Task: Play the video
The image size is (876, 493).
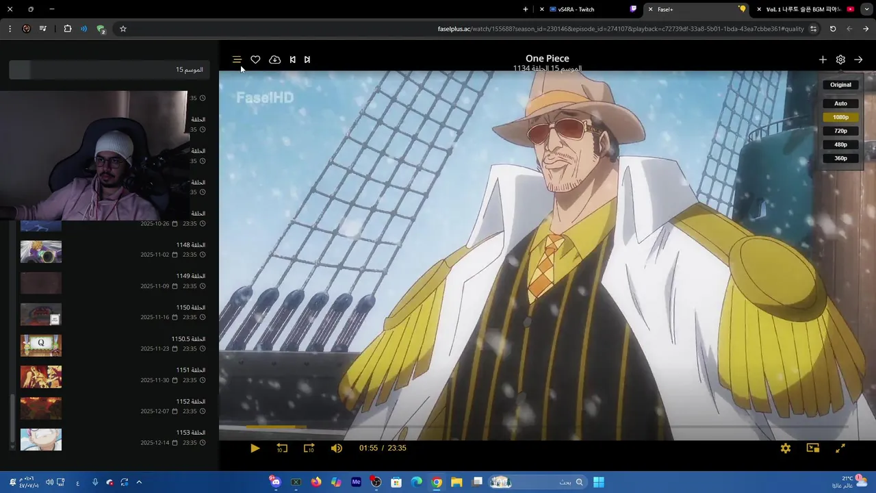Action: pos(255,448)
